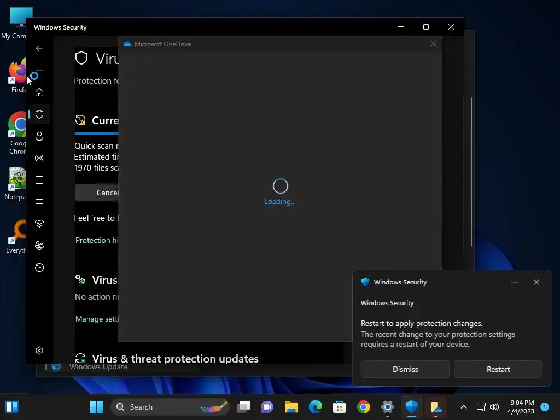The image size is (560, 420).
Task: Open Device security laptop icon
Action: (39, 202)
